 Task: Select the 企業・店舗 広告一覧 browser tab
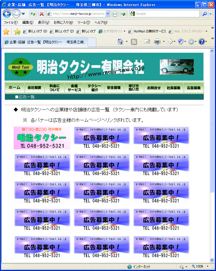45,42
